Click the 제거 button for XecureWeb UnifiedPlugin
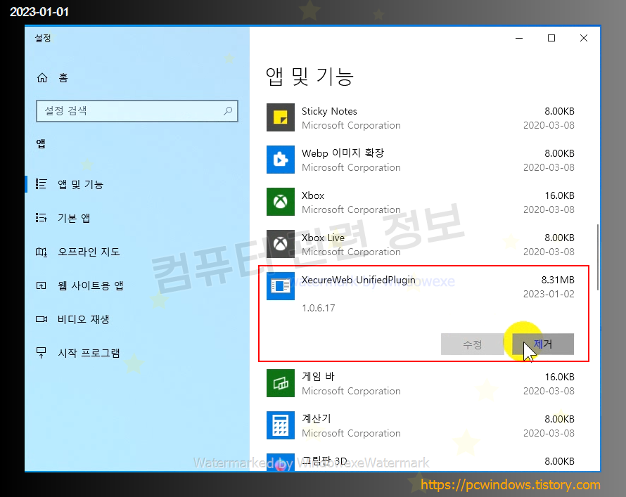This screenshot has height=497, width=626. (x=543, y=344)
